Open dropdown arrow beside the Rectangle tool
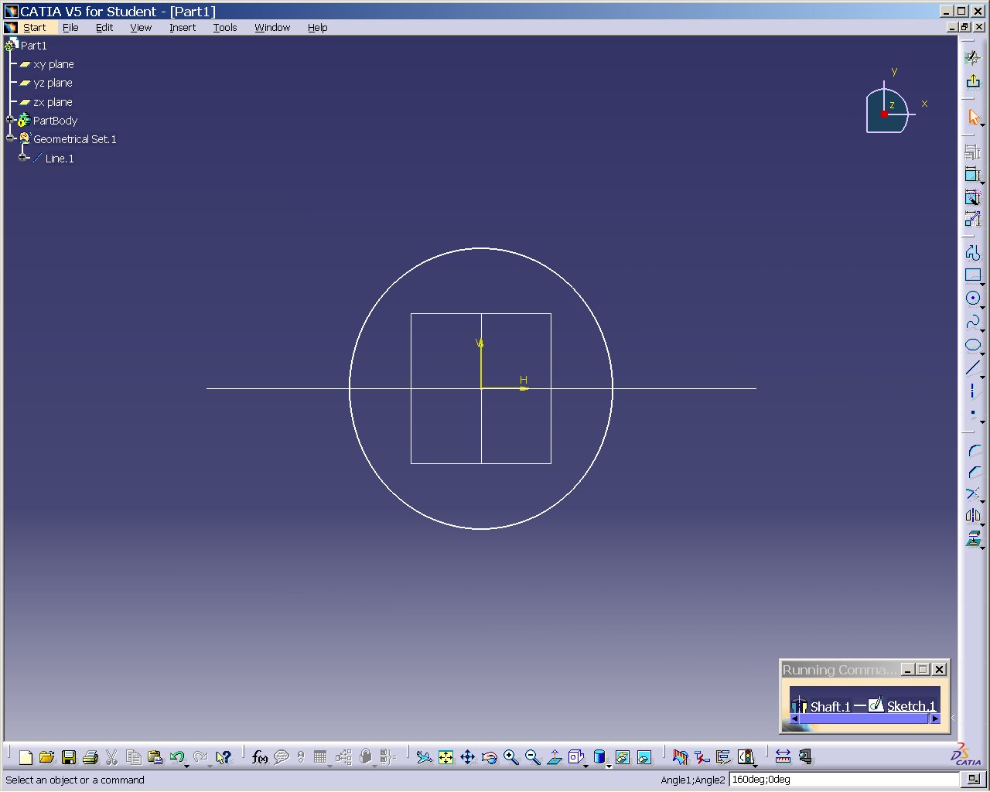The width and height of the screenshot is (990, 792). pyautogui.click(x=982, y=284)
